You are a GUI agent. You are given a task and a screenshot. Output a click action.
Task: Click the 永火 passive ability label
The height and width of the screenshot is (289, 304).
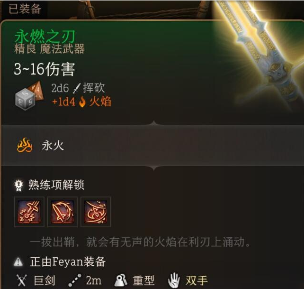click(53, 145)
